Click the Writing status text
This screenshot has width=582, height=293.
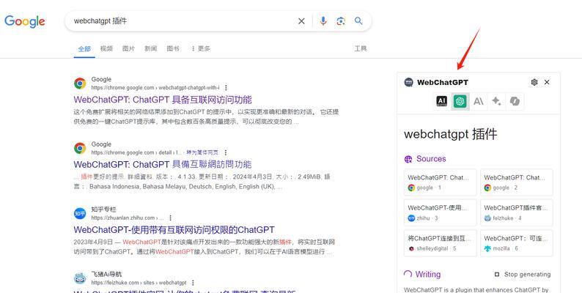coord(428,275)
